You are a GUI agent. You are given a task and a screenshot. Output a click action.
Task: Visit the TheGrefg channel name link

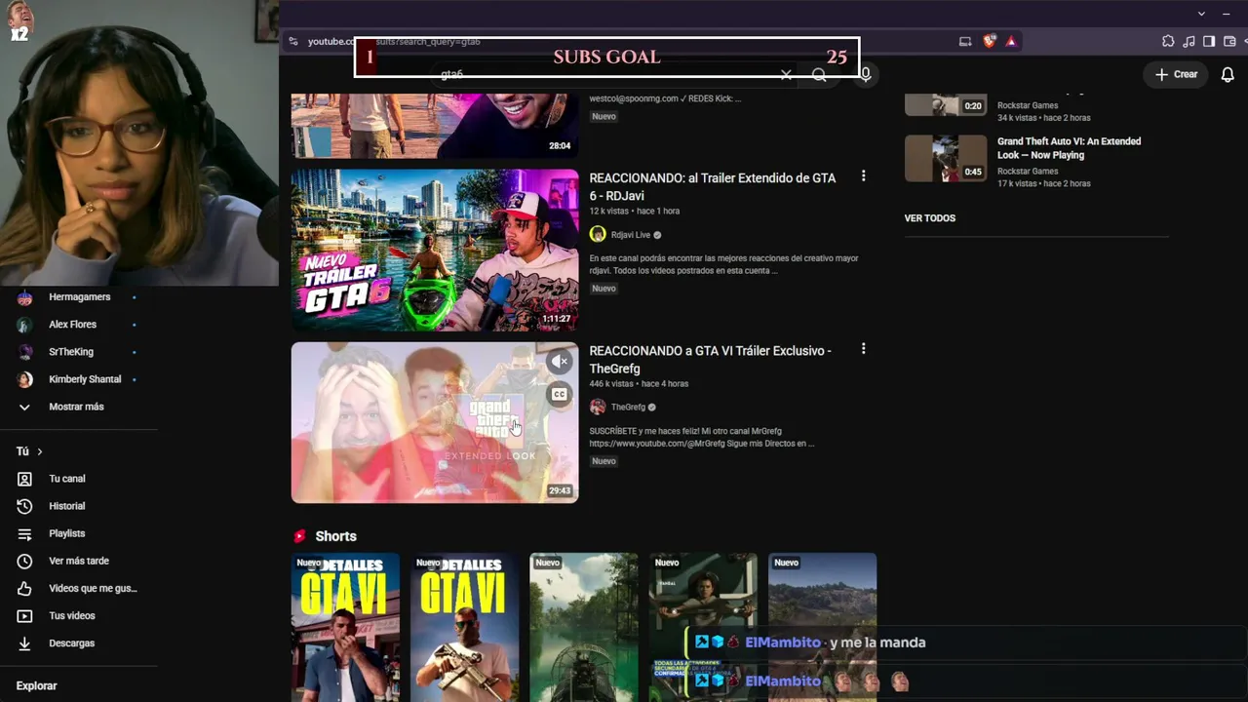point(628,408)
